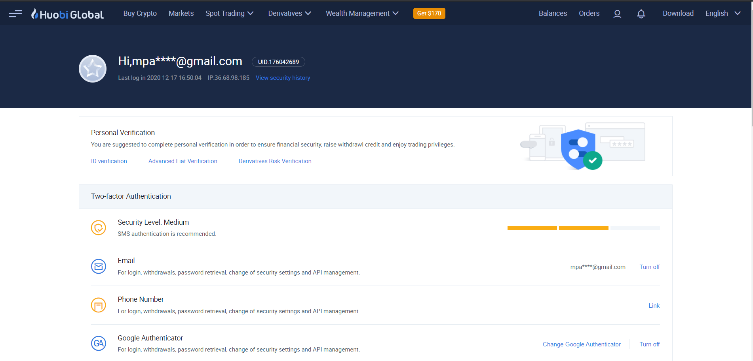Open the notifications bell icon

pyautogui.click(x=641, y=14)
